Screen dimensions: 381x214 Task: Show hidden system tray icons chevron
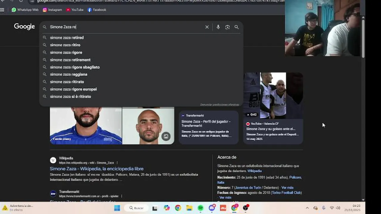point(307,208)
